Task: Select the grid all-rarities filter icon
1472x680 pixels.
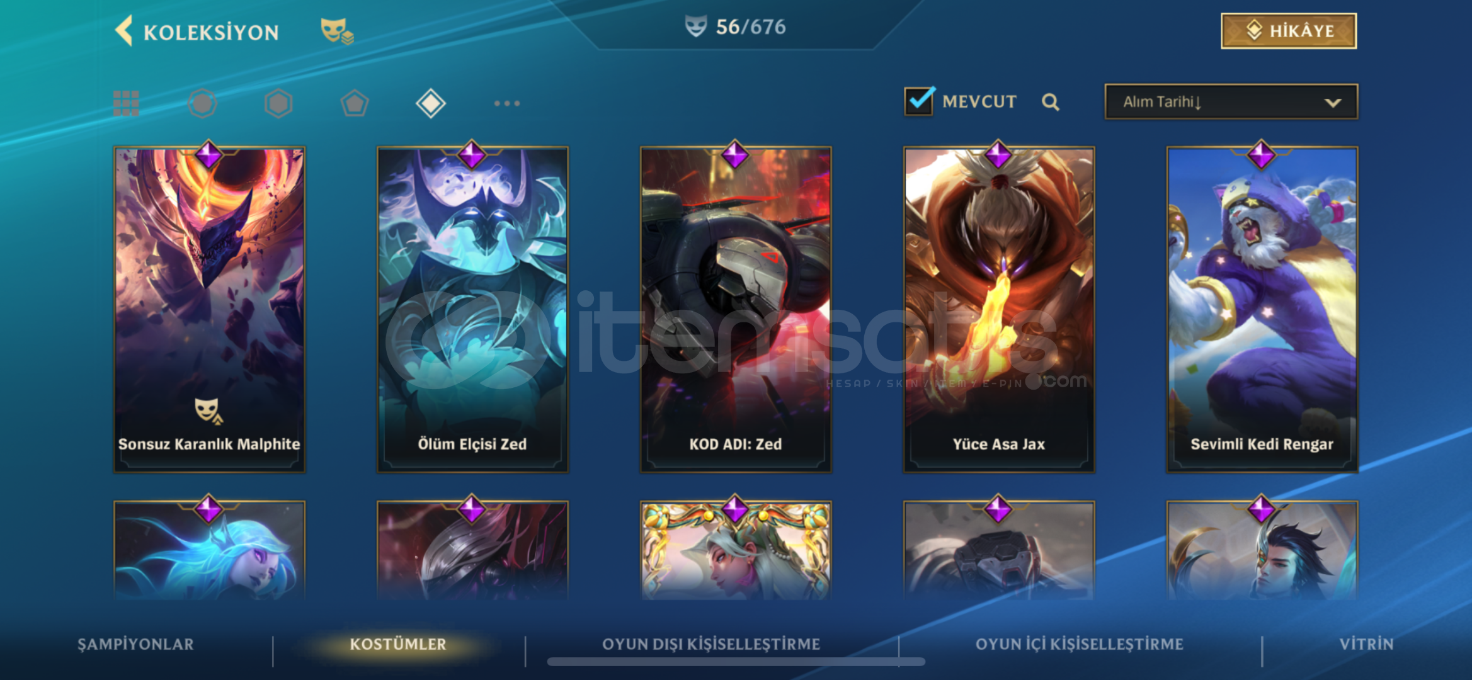Action: point(126,103)
